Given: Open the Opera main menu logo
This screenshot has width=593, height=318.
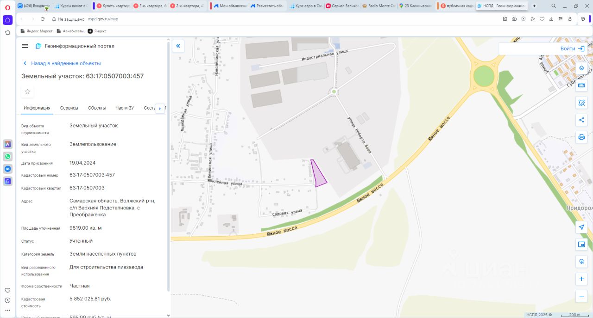Looking at the screenshot, I should tap(7, 6).
